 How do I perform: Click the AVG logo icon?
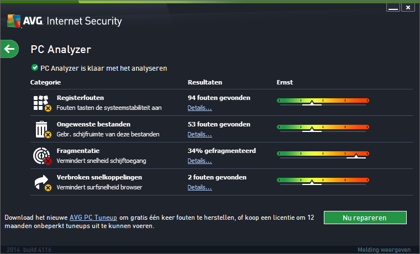click(13, 22)
